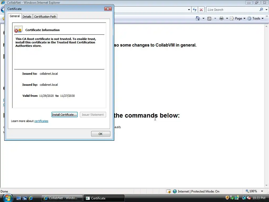
Task: Click the Safely Remove Hardware tray icon
Action: tap(232, 198)
